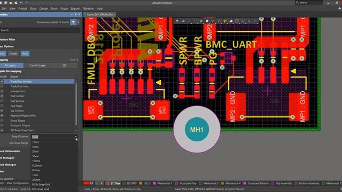The height and width of the screenshot is (192, 342).
Task: Open the dropdown arrow beside the filter button
Action: (x=79, y=22)
